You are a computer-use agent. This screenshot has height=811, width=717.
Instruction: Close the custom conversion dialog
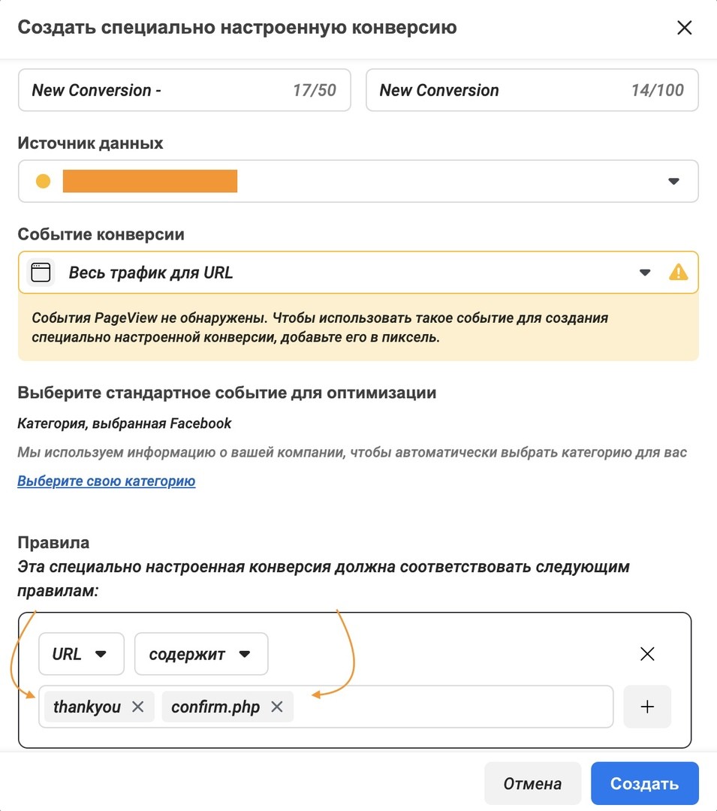tap(684, 28)
